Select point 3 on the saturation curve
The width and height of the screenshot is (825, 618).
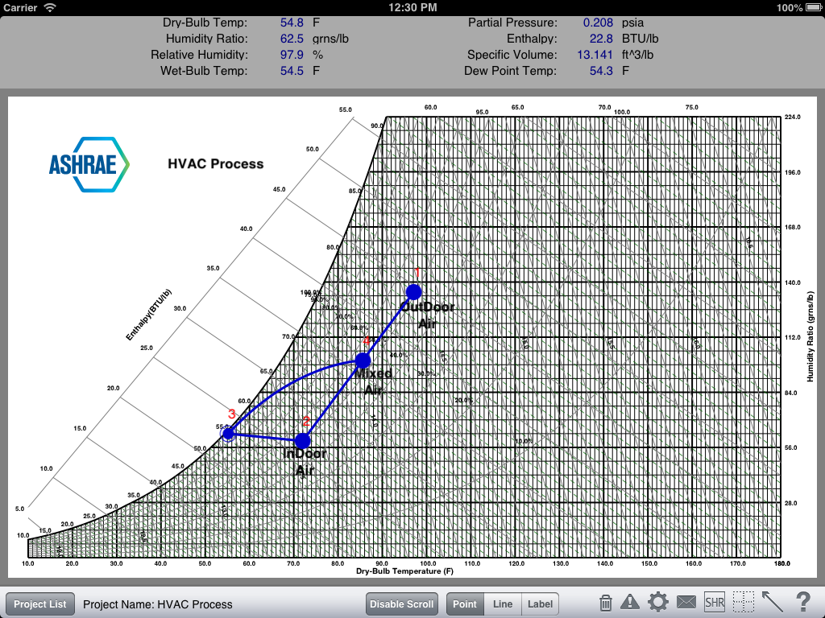pyautogui.click(x=228, y=434)
